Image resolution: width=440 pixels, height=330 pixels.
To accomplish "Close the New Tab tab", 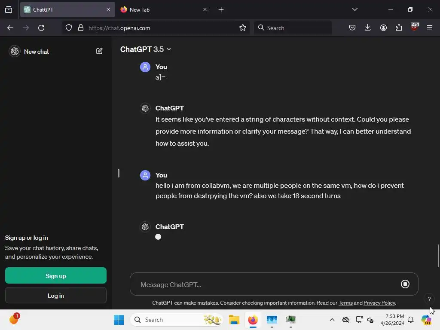I will coord(205,9).
